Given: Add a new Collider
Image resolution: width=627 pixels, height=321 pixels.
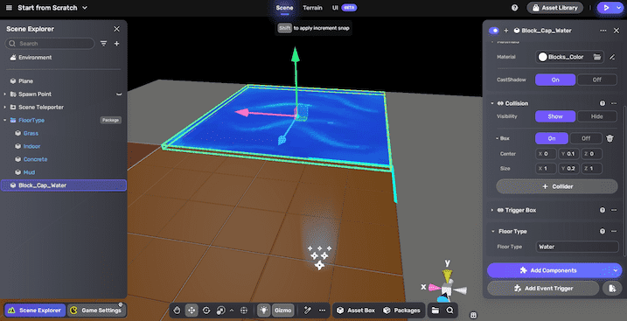Looking at the screenshot, I should 557,186.
